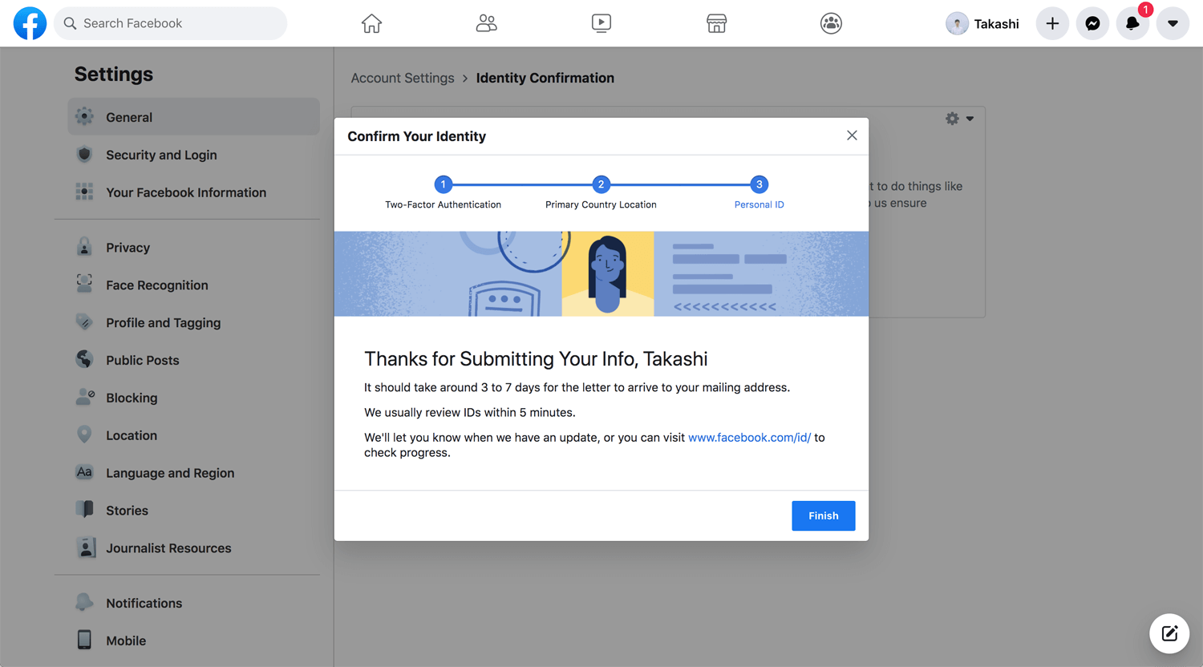Open the gear settings dropdown in panel

pyautogui.click(x=959, y=119)
